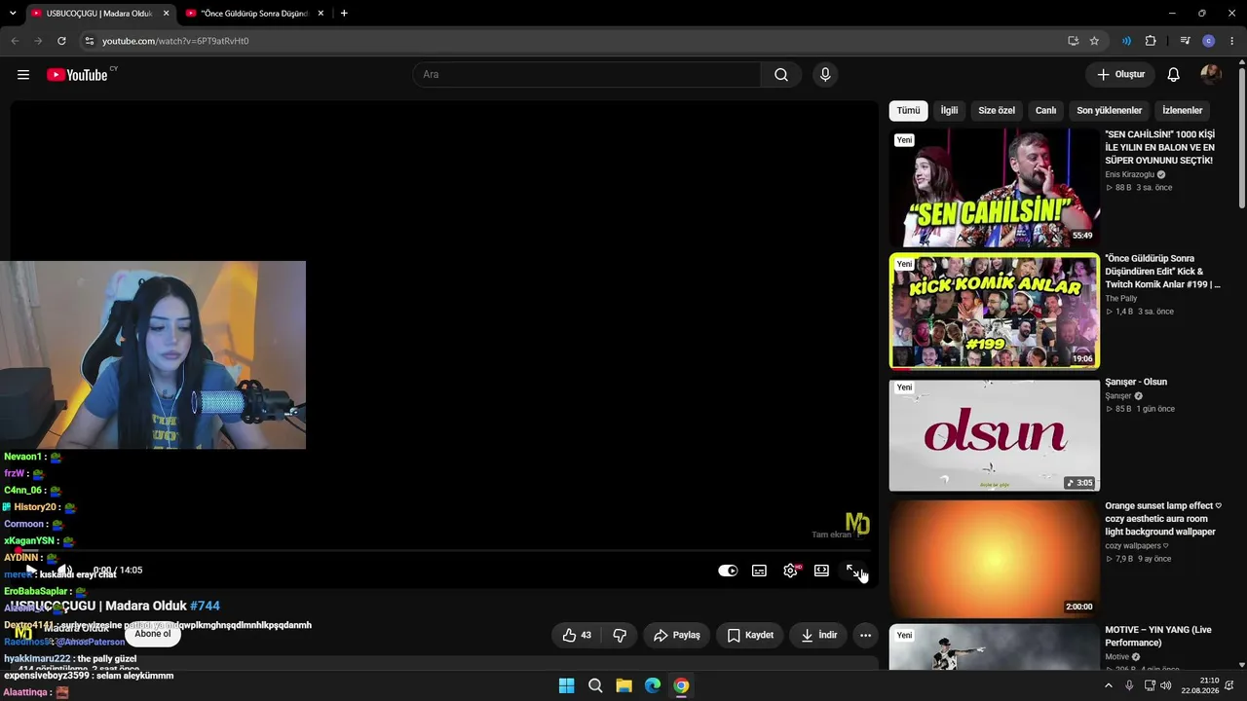Open the orange sunset lamp video thumbnail

point(994,558)
